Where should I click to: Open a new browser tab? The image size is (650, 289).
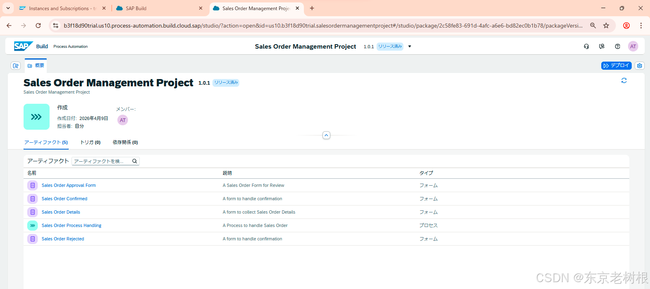[x=312, y=8]
